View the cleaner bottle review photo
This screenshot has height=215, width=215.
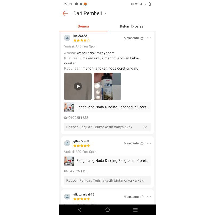(107, 86)
